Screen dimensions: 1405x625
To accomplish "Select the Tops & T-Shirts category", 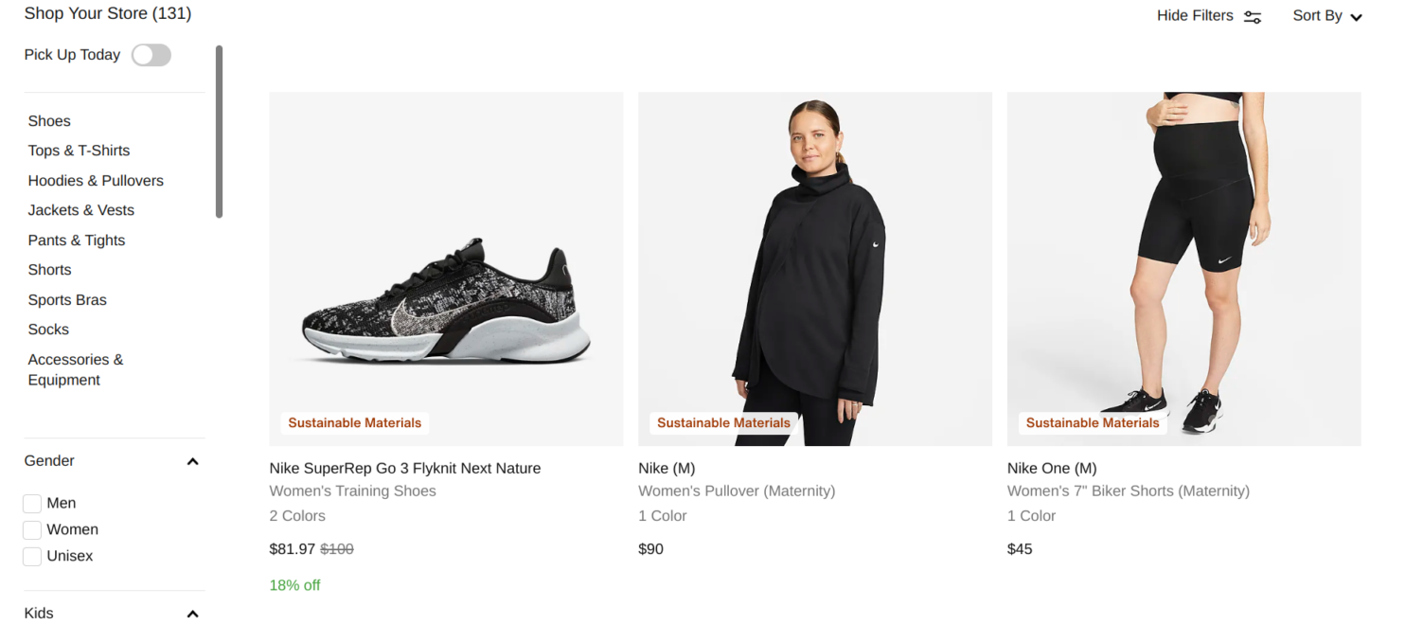I will click(x=79, y=151).
